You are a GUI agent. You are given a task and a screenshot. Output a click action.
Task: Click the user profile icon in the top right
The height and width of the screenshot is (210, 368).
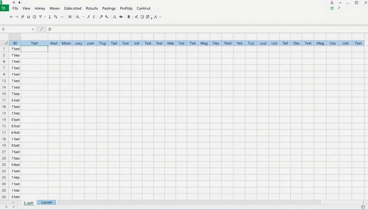332,3
